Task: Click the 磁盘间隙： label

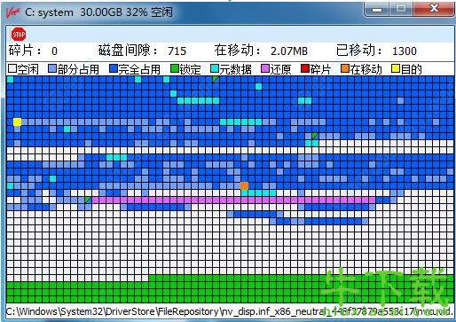Action: 129,51
